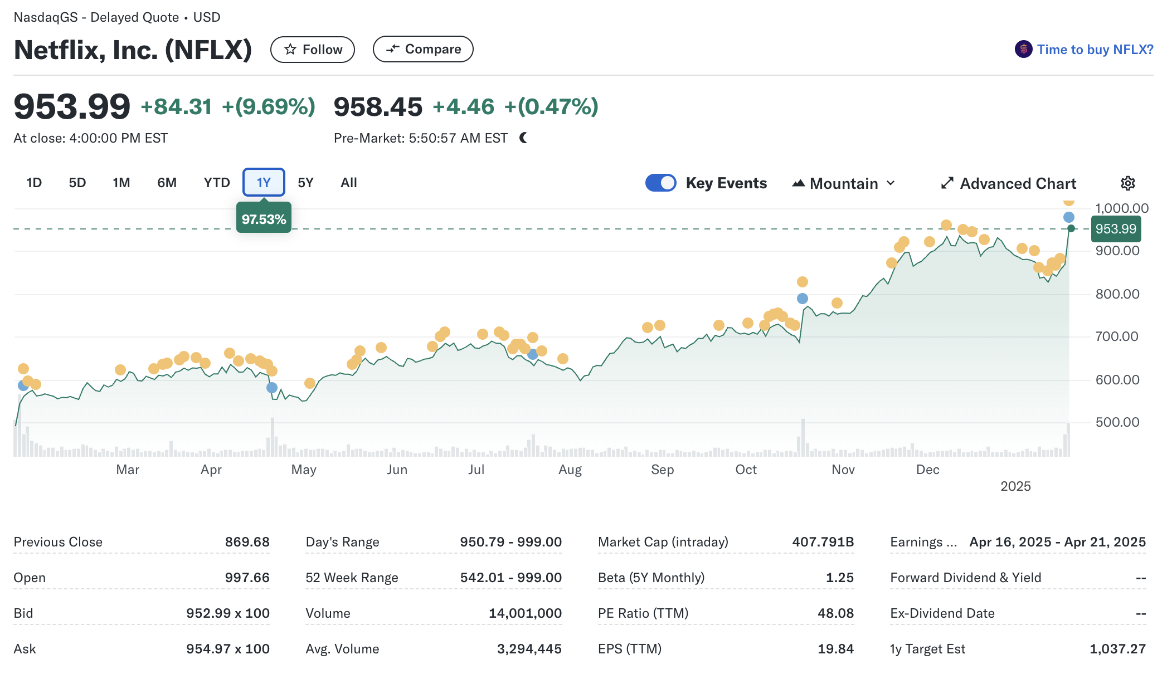The width and height of the screenshot is (1167, 674).
Task: Click the Advanced Chart link
Action: coord(1018,183)
